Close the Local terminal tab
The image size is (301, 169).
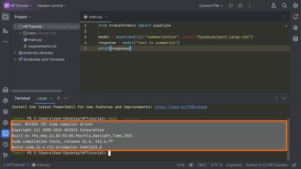pos(51,98)
